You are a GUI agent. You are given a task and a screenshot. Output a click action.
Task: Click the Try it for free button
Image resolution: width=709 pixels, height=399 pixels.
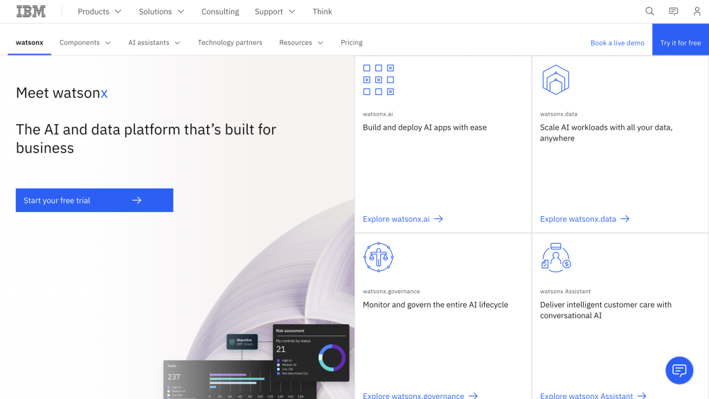pyautogui.click(x=681, y=39)
